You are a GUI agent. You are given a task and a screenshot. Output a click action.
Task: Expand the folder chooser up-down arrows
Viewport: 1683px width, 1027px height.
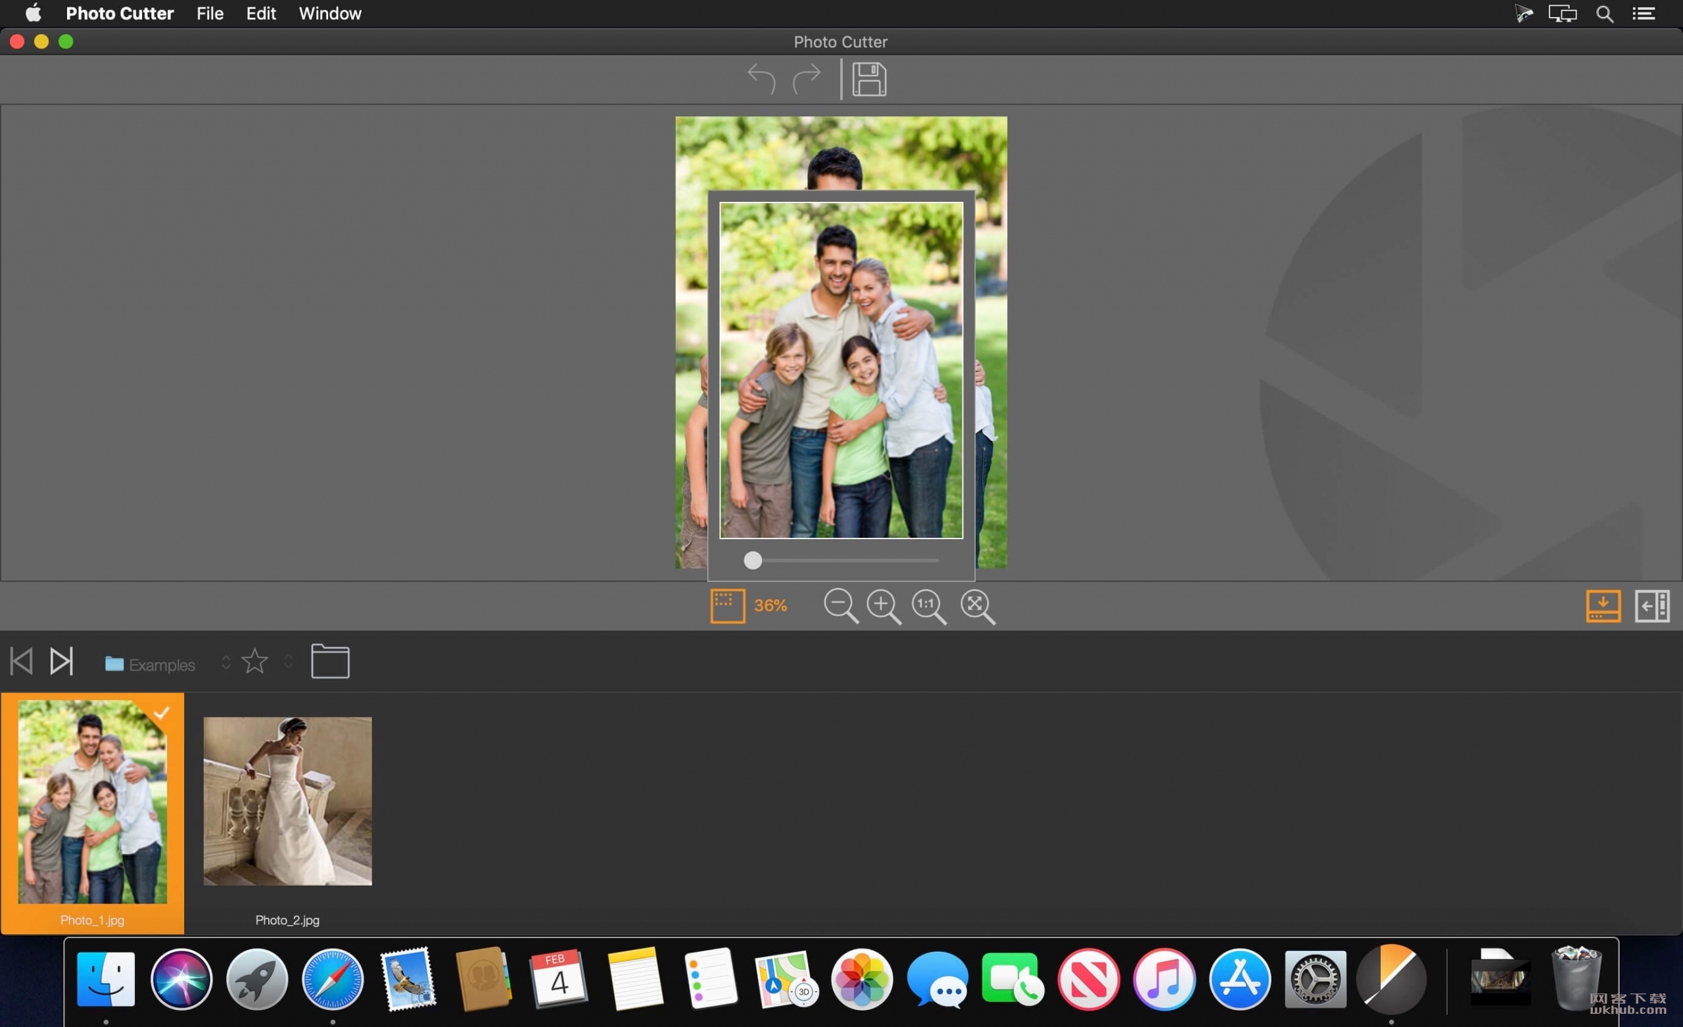(x=226, y=662)
